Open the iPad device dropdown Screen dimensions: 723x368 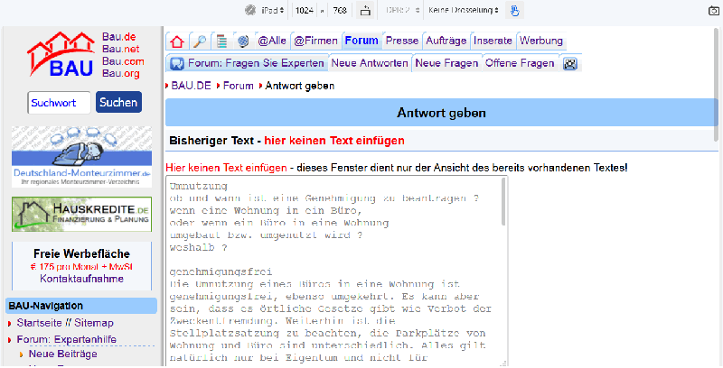273,10
